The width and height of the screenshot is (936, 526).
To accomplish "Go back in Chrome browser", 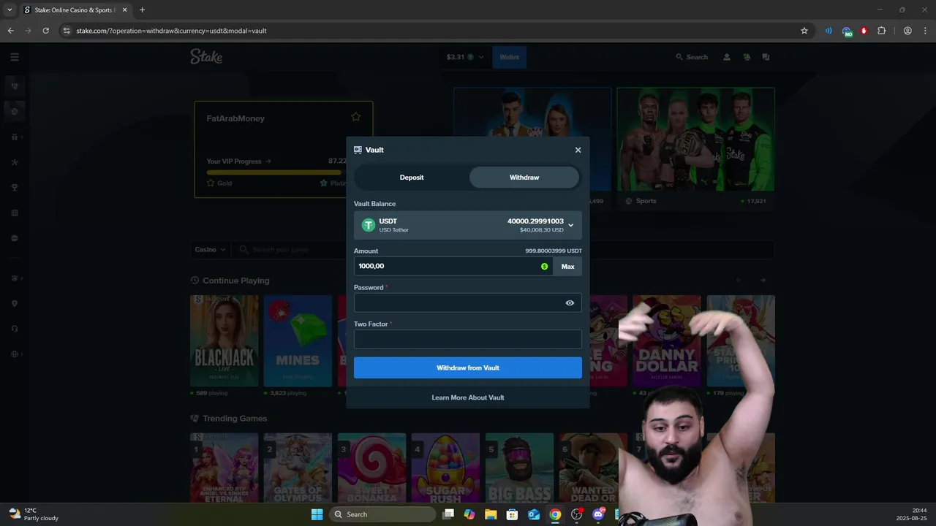I will tap(10, 31).
